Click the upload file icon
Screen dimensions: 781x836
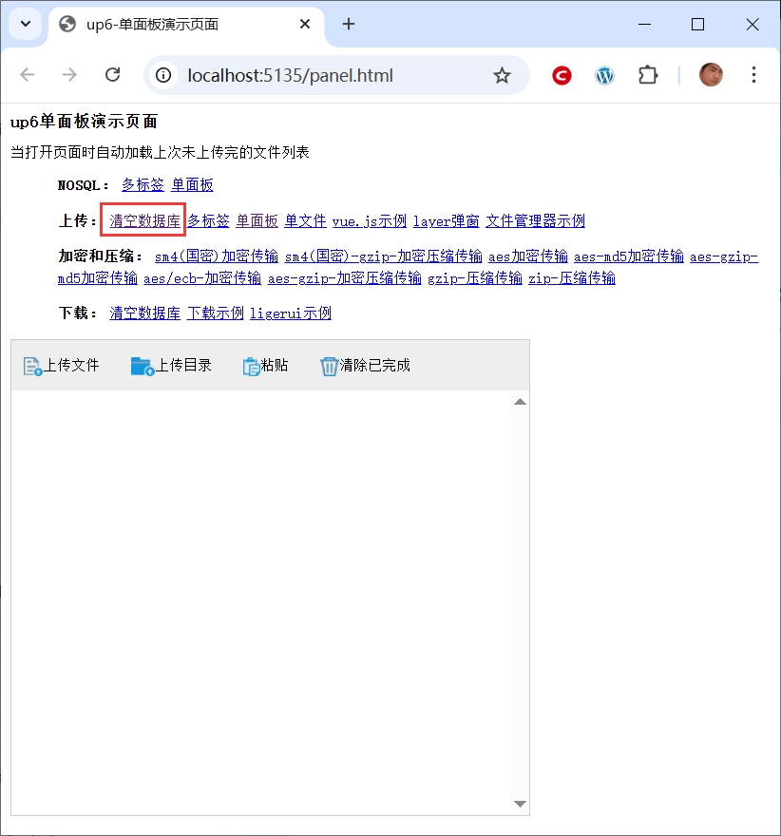click(x=32, y=366)
